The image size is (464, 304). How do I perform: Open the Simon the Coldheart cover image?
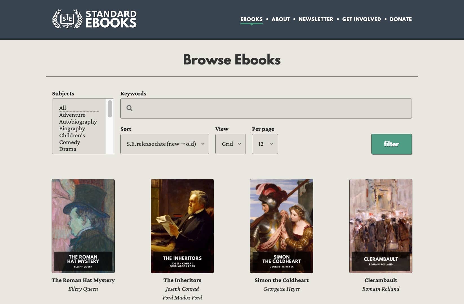(281, 226)
